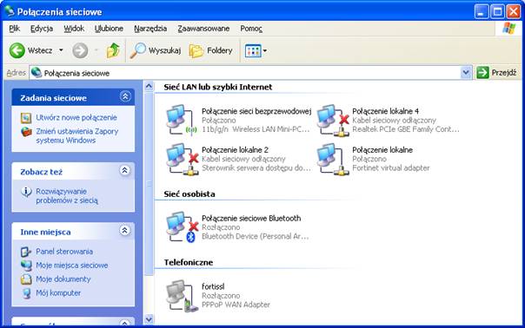The height and width of the screenshot is (328, 525).
Task: Click the address bar input field
Action: click(x=250, y=73)
